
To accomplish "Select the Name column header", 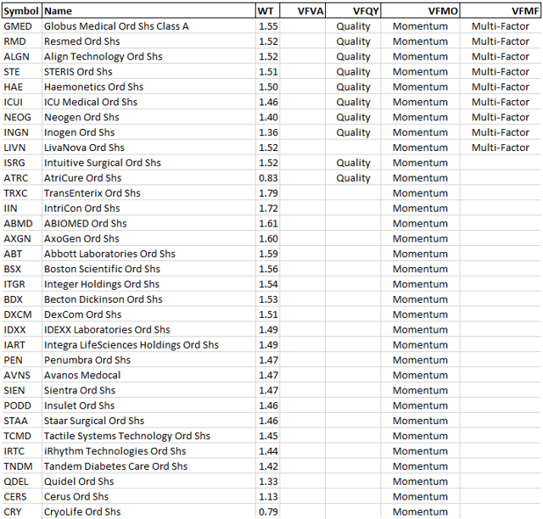I will point(149,11).
